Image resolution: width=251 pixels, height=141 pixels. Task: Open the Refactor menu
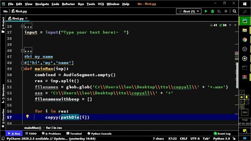point(68,4)
